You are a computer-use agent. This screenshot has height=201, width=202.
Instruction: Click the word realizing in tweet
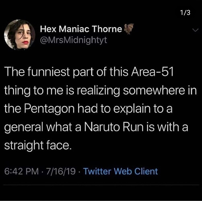tap(98, 91)
